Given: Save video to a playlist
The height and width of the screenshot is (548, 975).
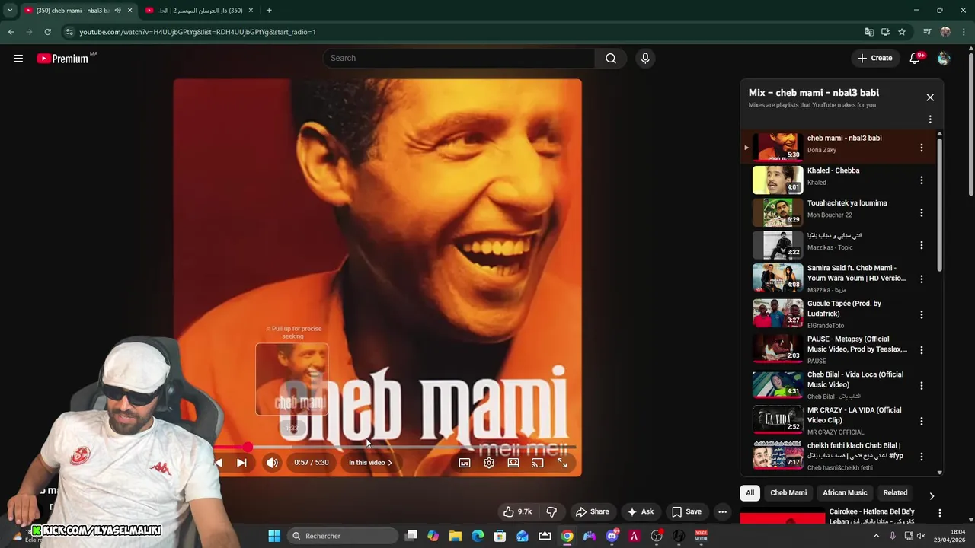Looking at the screenshot, I should [x=686, y=512].
